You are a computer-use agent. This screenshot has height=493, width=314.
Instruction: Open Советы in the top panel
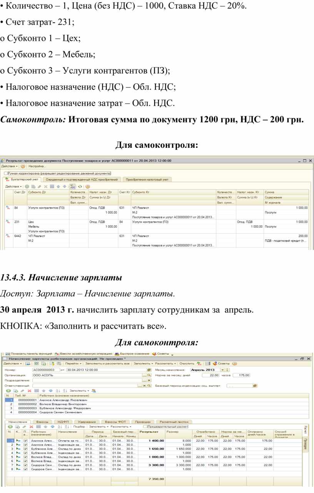[161, 354]
